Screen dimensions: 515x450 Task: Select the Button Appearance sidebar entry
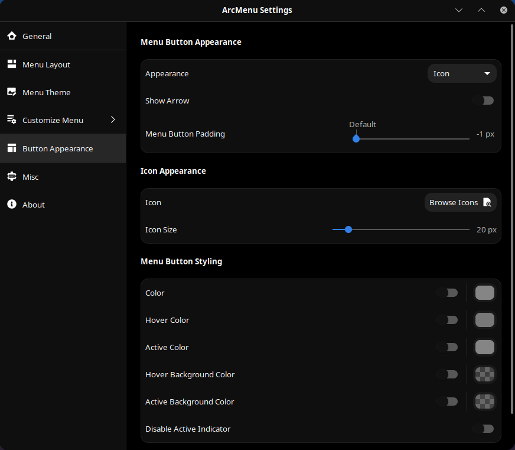pyautogui.click(x=63, y=148)
